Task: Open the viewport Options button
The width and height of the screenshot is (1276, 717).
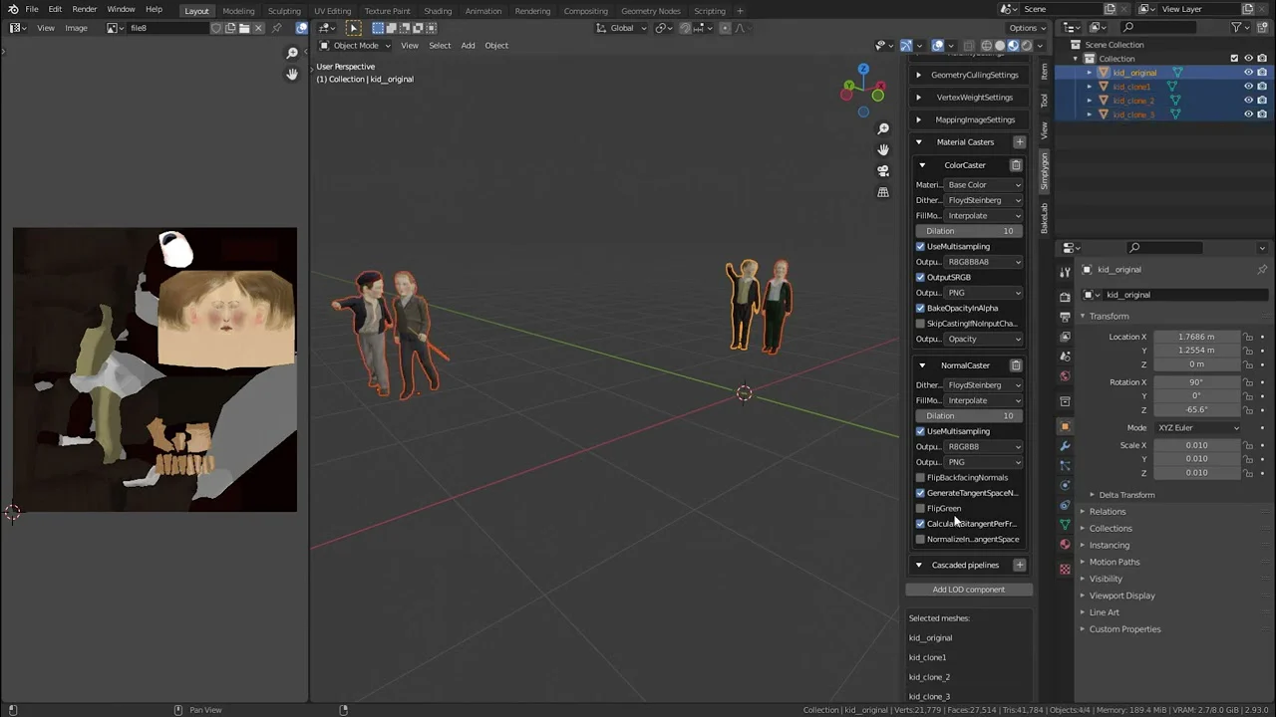Action: click(x=1027, y=28)
